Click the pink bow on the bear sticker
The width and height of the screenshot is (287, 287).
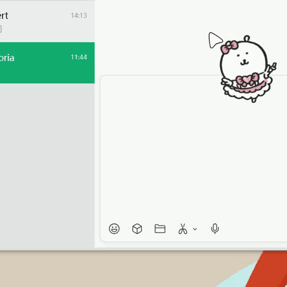tap(229, 47)
